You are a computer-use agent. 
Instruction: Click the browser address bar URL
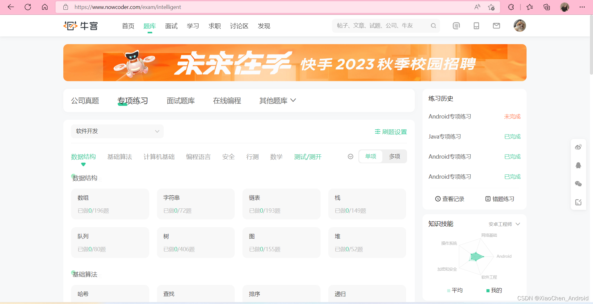tap(128, 7)
